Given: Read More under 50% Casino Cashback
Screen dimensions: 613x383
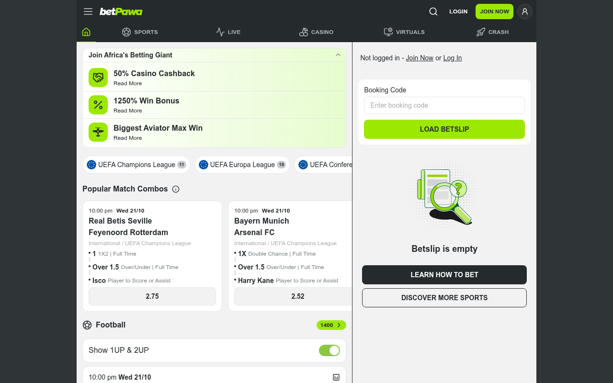Looking at the screenshot, I should coord(128,83).
